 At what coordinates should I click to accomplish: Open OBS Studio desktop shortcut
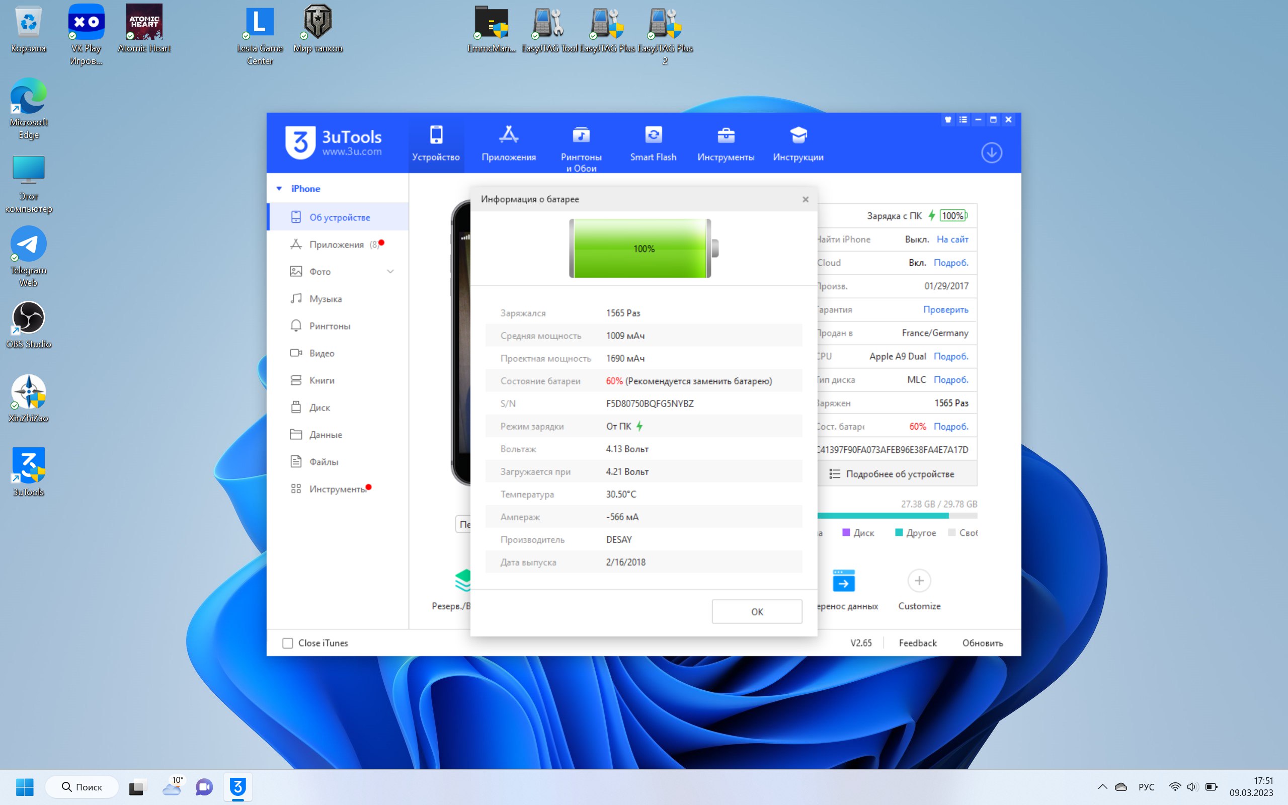click(x=29, y=326)
